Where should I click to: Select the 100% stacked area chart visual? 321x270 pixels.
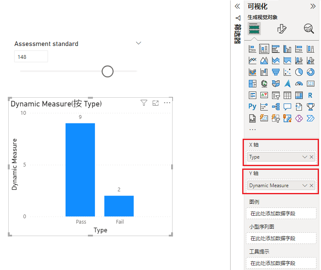[x=287, y=60]
